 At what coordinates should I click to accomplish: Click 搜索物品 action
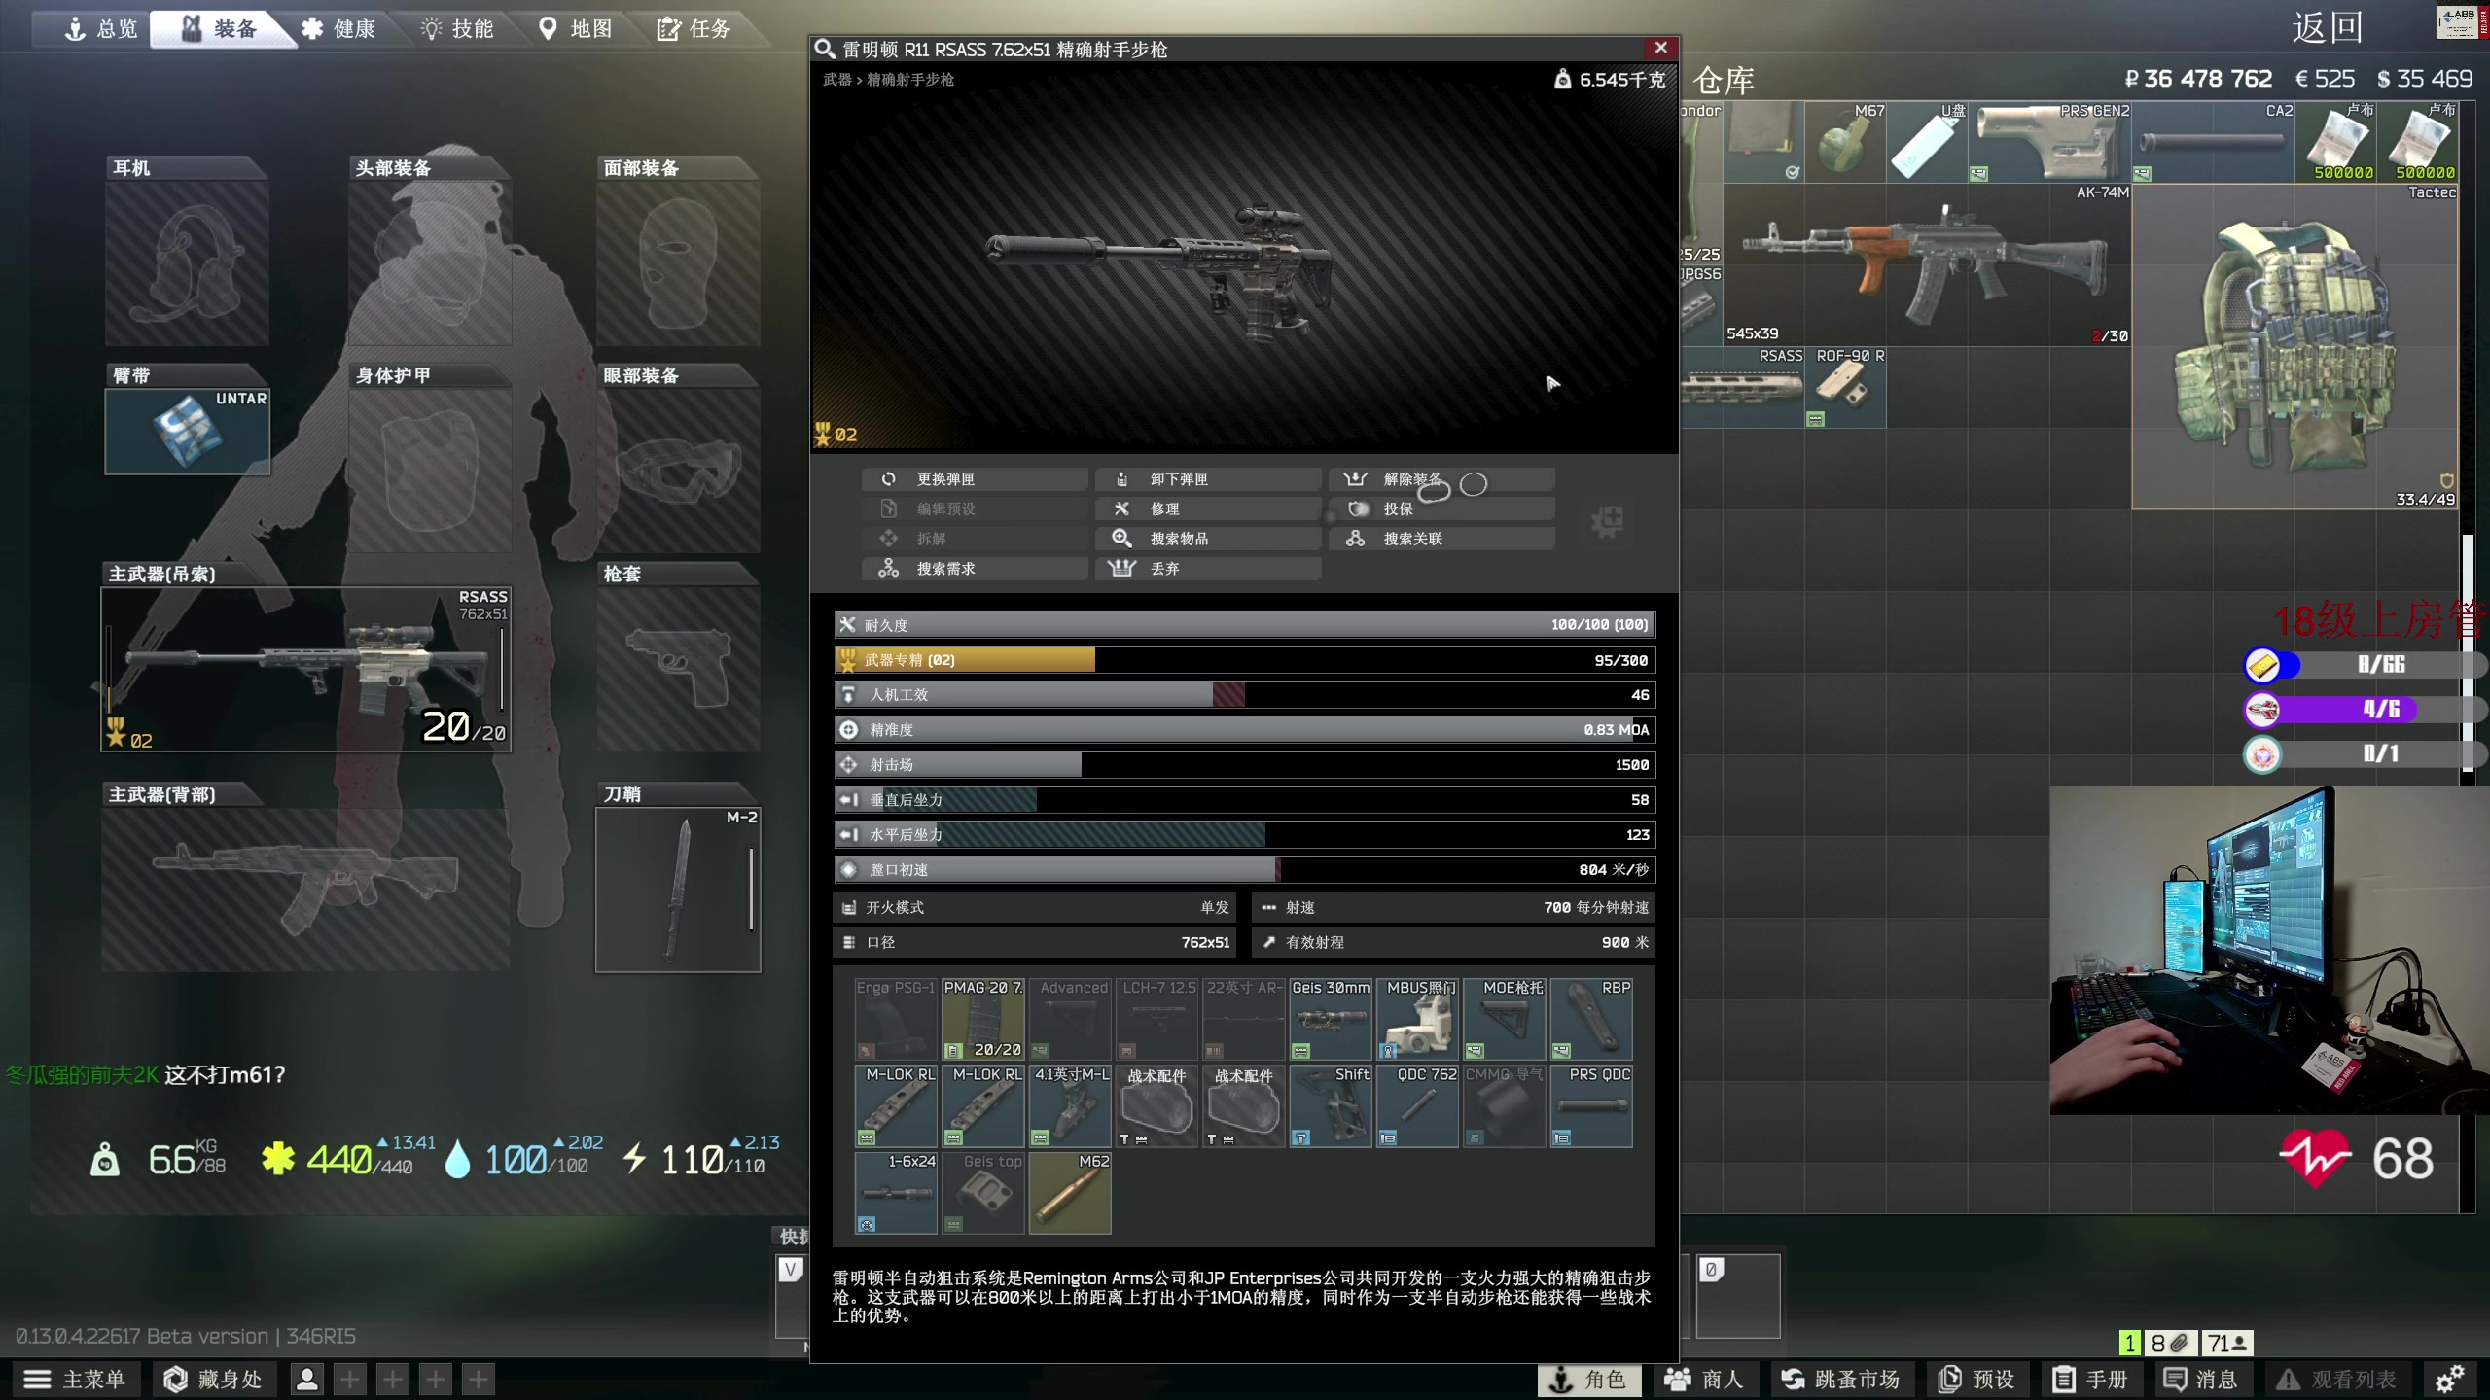tap(1208, 539)
